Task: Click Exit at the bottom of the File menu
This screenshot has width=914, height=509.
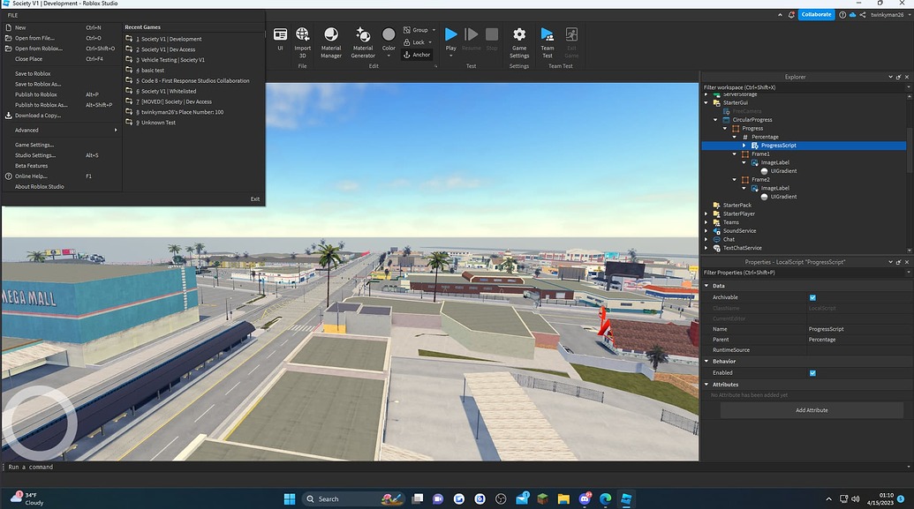Action: pyautogui.click(x=255, y=198)
